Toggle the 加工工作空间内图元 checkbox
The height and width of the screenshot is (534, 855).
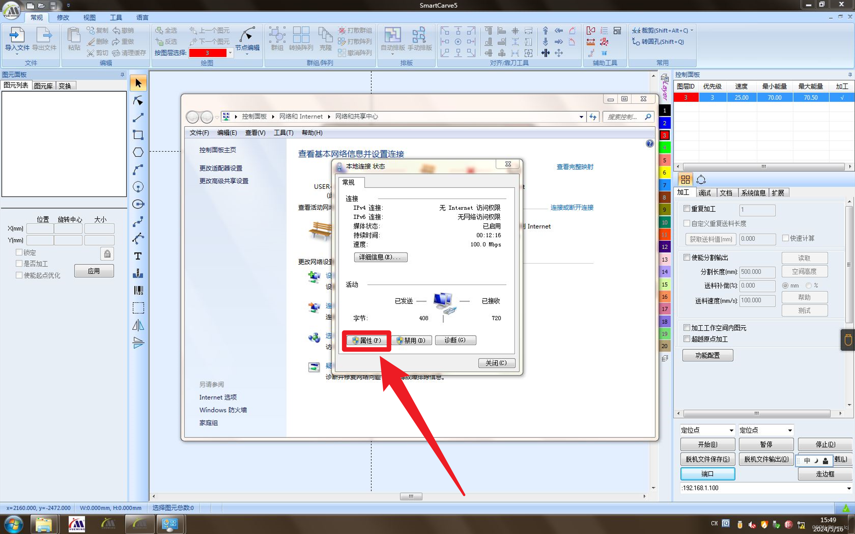click(686, 328)
